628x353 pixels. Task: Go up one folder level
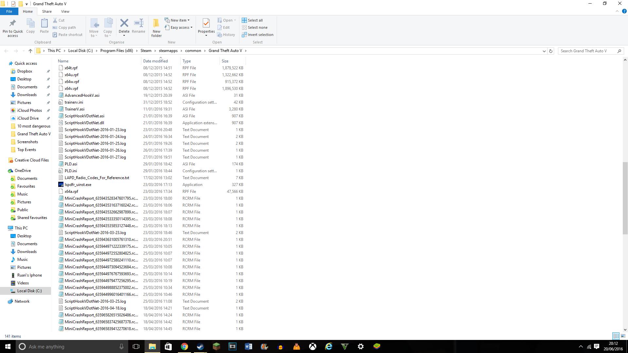[x=30, y=51]
